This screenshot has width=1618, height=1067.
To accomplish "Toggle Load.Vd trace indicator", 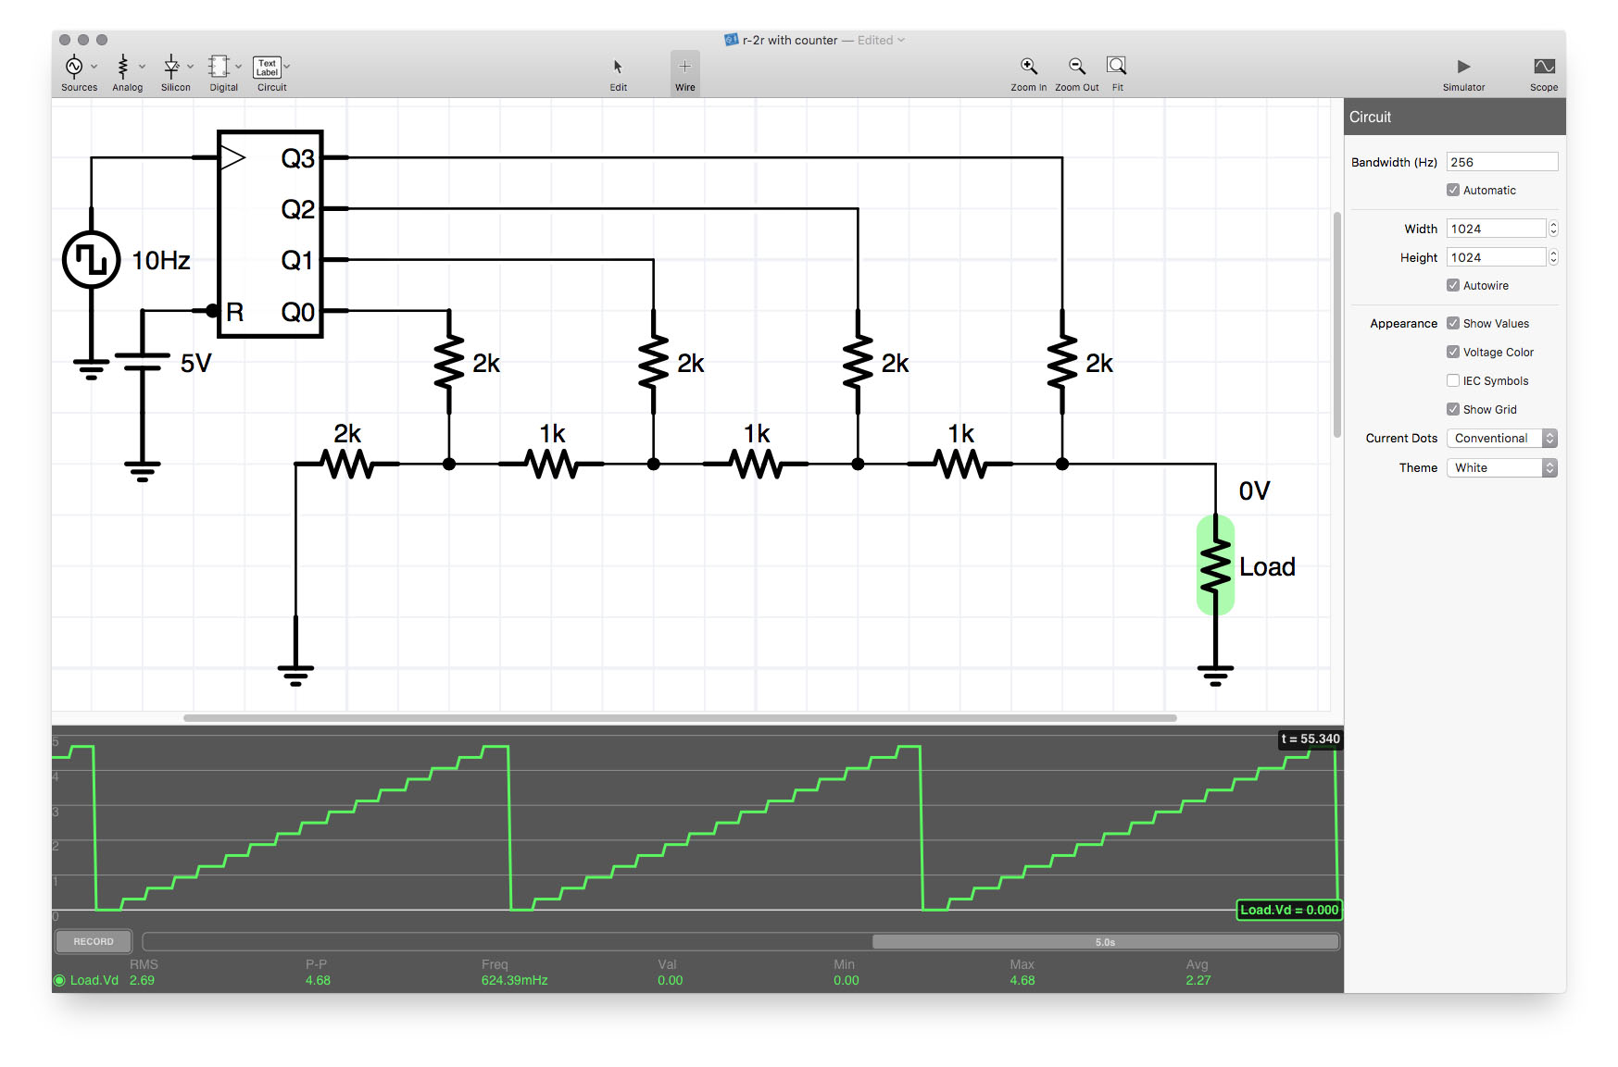I will (59, 981).
